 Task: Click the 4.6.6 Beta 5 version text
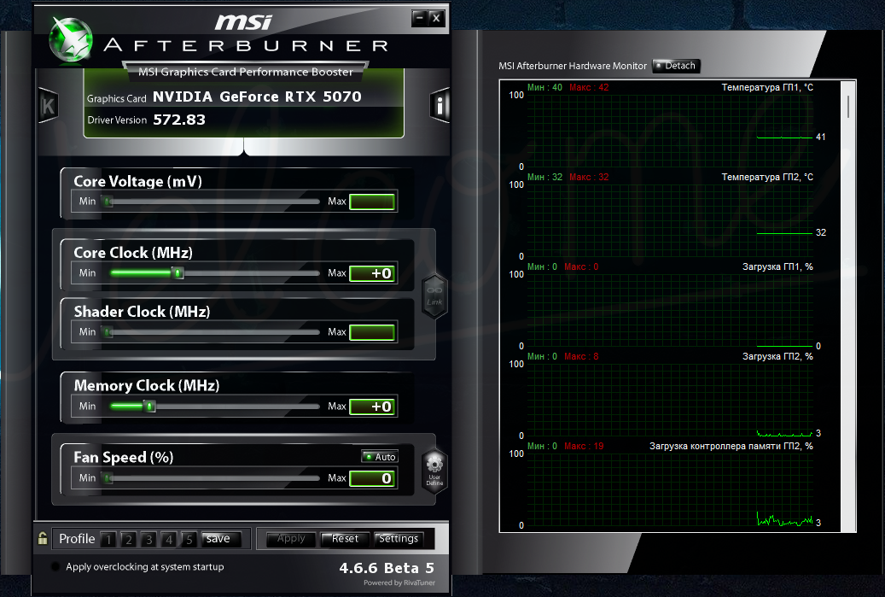(x=387, y=568)
